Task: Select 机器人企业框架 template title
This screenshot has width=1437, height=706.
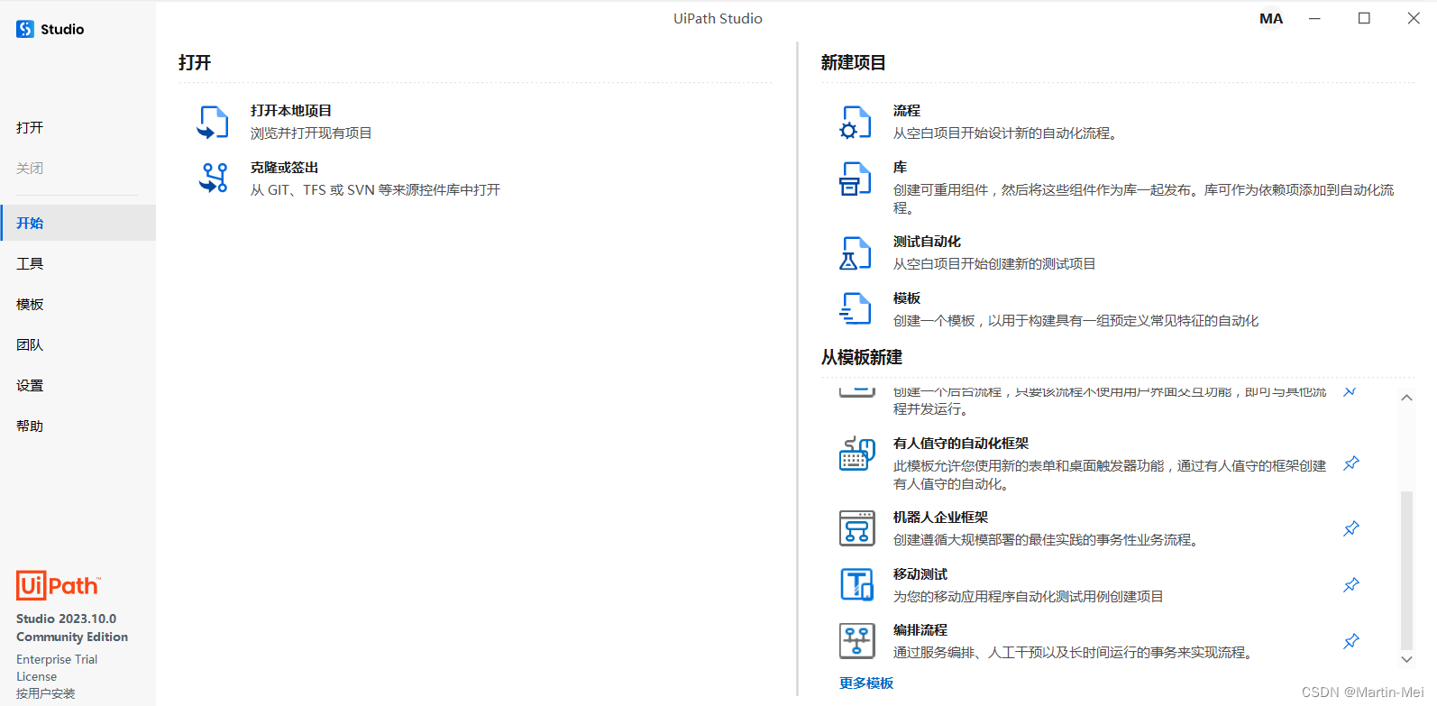Action: [x=941, y=518]
